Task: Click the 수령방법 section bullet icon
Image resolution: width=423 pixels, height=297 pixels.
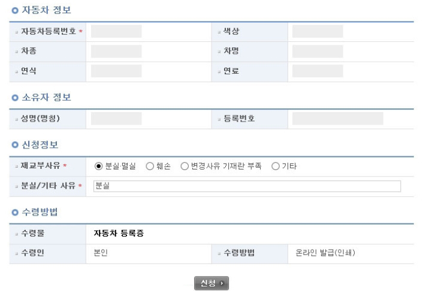Action: [x=15, y=213]
